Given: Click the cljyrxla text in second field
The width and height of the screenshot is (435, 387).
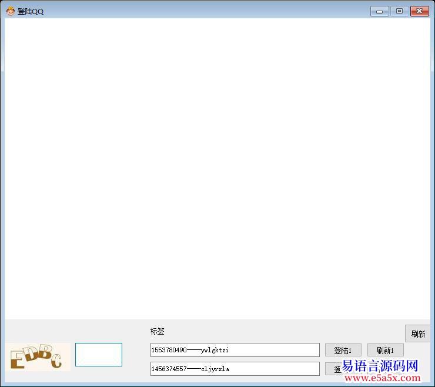Looking at the screenshot, I should pos(215,369).
